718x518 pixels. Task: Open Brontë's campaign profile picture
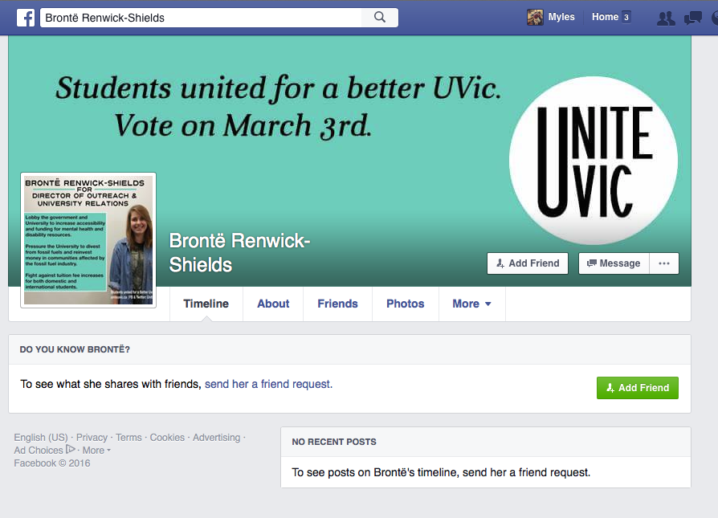coord(88,240)
